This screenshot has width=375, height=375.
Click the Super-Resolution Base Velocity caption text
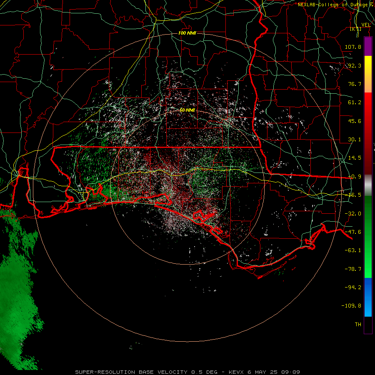pyautogui.click(x=187, y=372)
